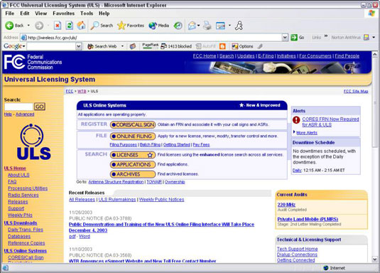
Task: Open the Favorites star button
Action: (x=131, y=26)
